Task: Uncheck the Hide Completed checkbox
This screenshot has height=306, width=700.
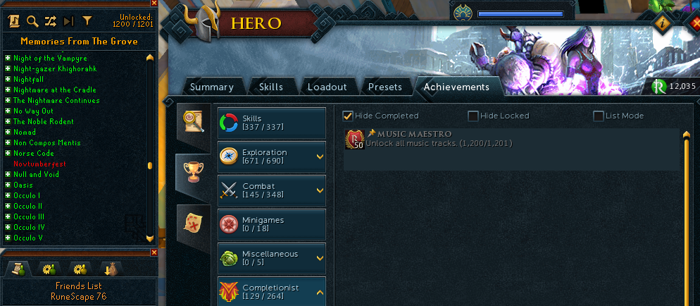Action: pyautogui.click(x=348, y=116)
